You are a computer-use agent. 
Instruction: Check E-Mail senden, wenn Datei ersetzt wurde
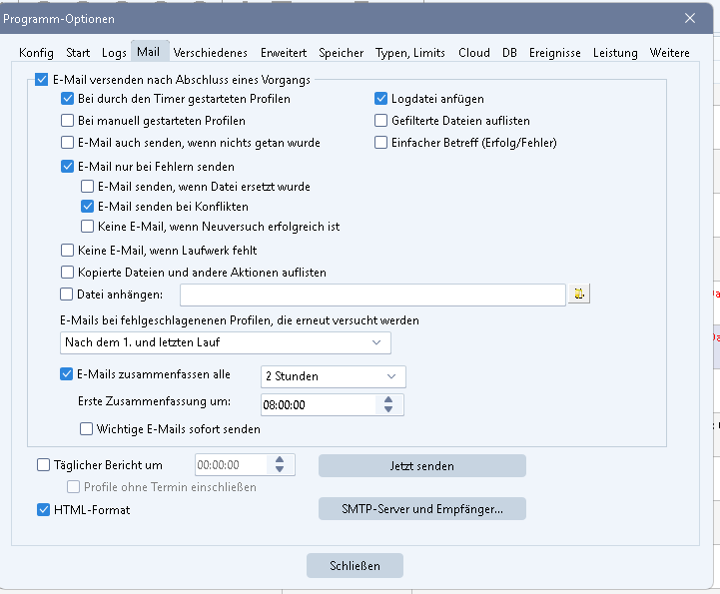(x=87, y=187)
